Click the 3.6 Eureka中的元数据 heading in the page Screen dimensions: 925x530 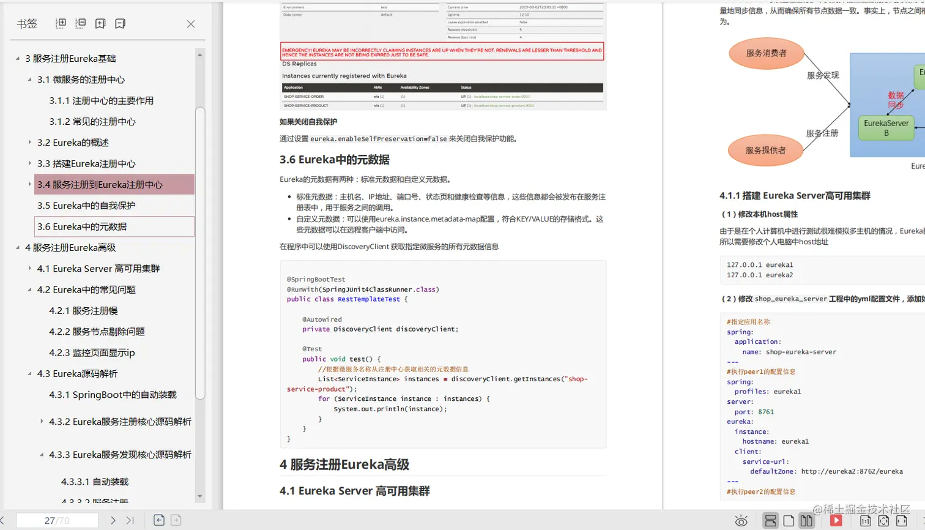(x=335, y=160)
